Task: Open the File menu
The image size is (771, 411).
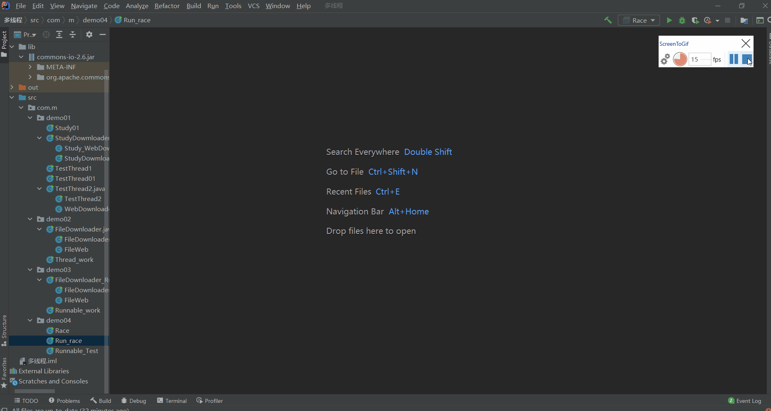Action: point(21,6)
